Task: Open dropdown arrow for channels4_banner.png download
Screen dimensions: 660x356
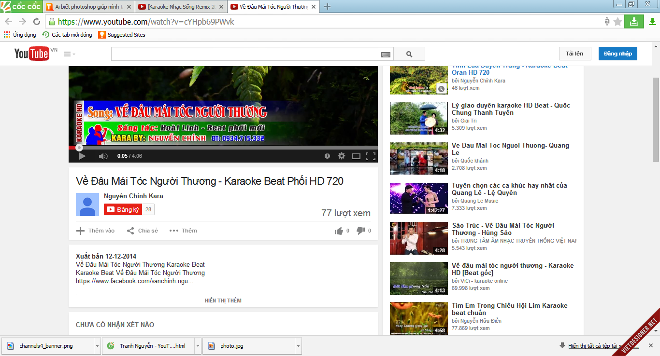Action: click(x=97, y=346)
